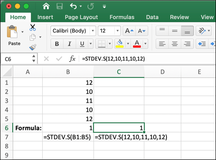Viewport: 216px width, 160px height.
Task: Open the Formulas tab
Action: 122,17
